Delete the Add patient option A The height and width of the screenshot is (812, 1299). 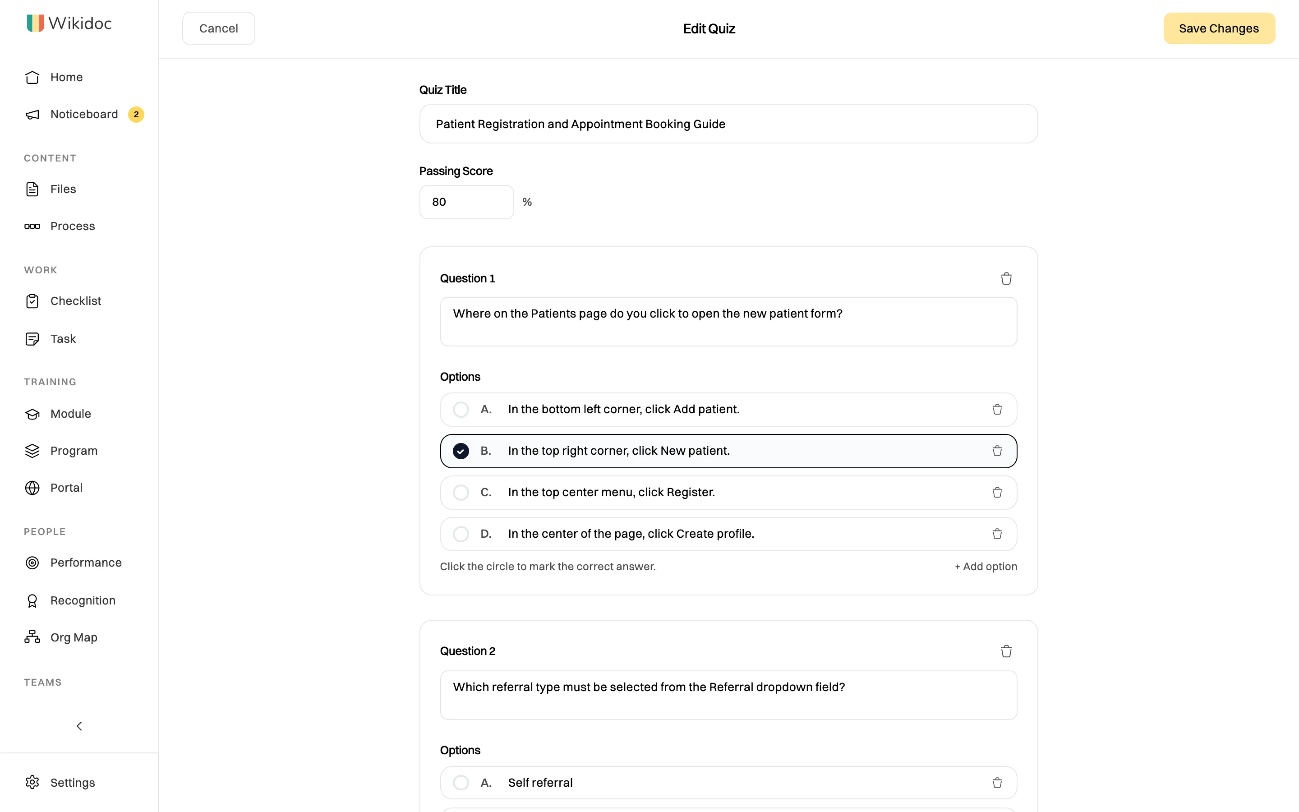coord(997,410)
